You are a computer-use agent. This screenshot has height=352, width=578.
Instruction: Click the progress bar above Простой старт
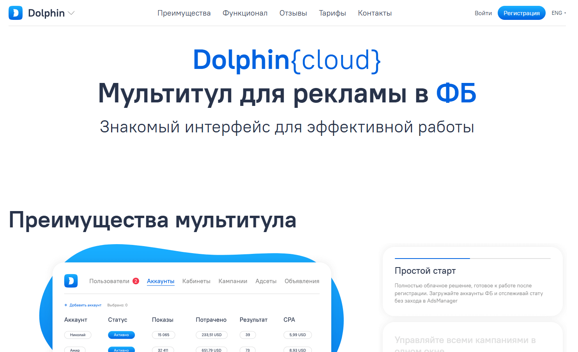pos(472,259)
